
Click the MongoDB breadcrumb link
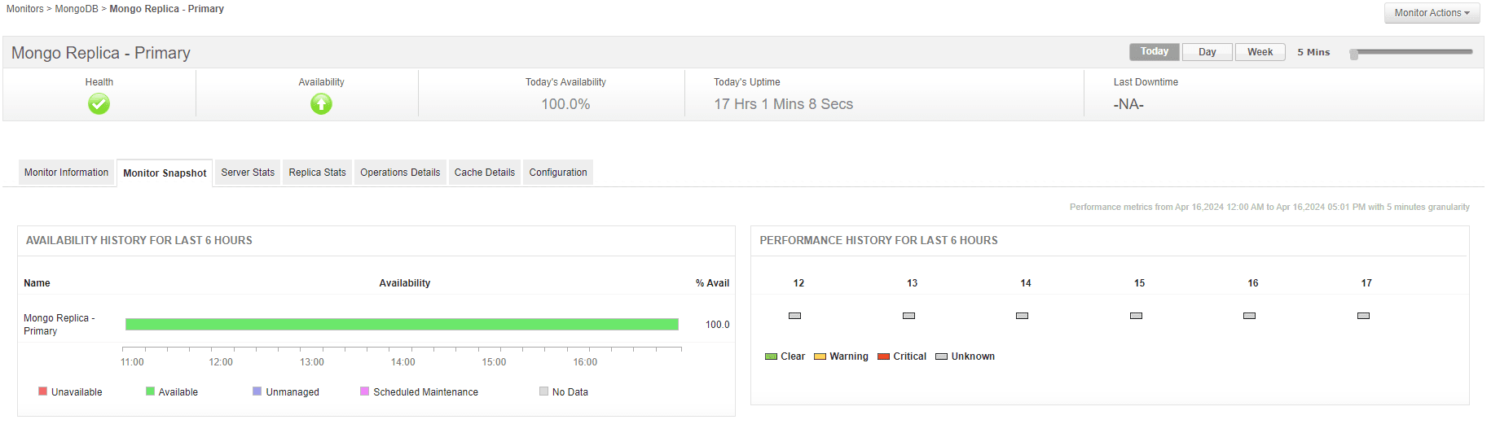pos(76,9)
